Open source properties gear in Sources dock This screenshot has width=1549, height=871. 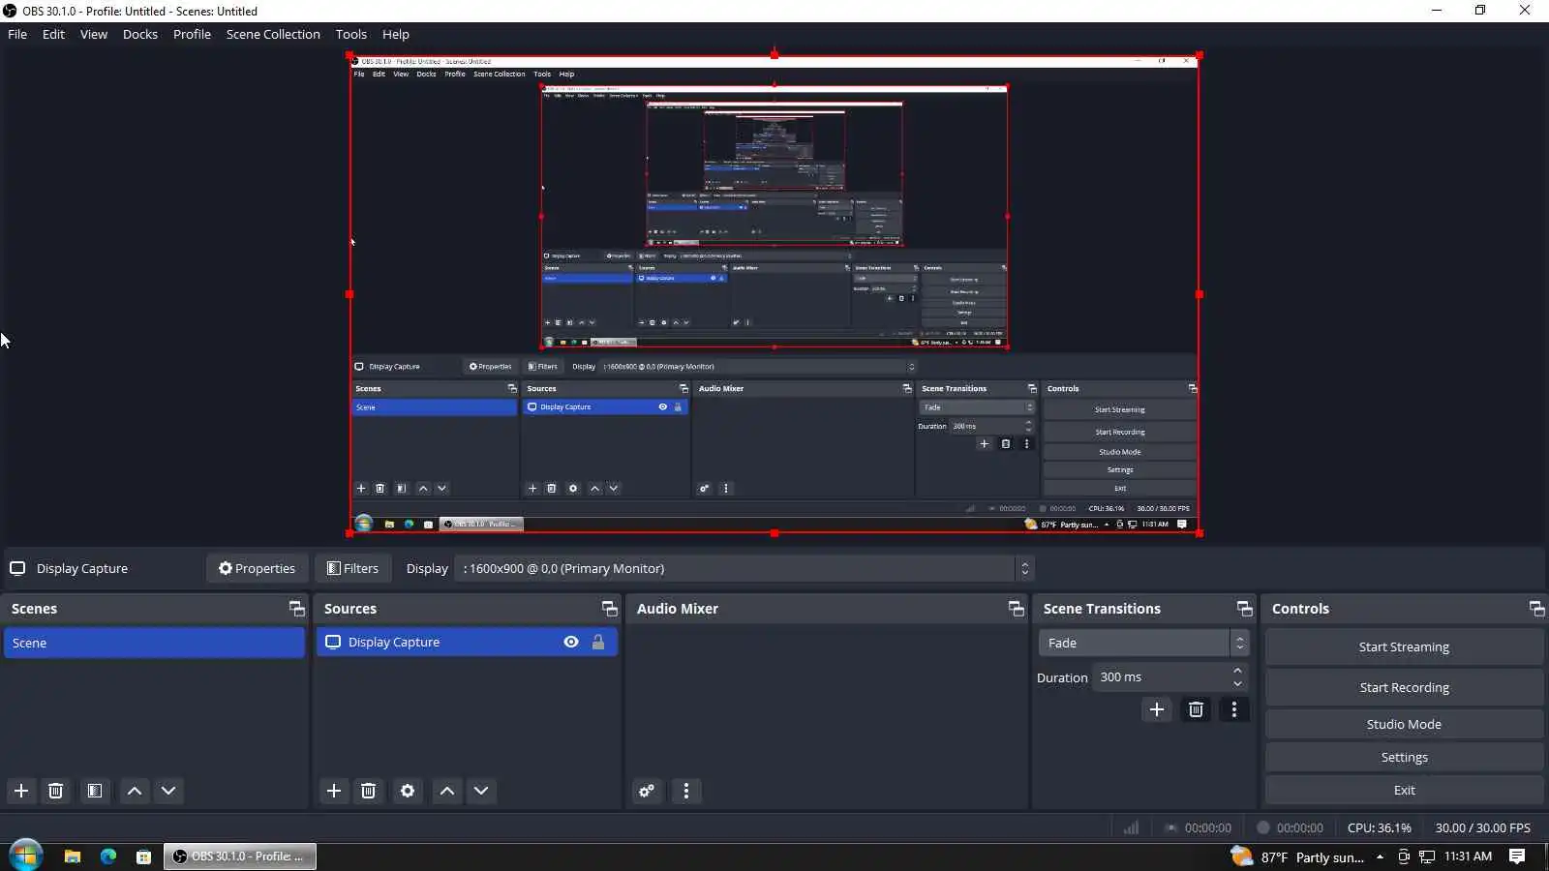click(408, 791)
